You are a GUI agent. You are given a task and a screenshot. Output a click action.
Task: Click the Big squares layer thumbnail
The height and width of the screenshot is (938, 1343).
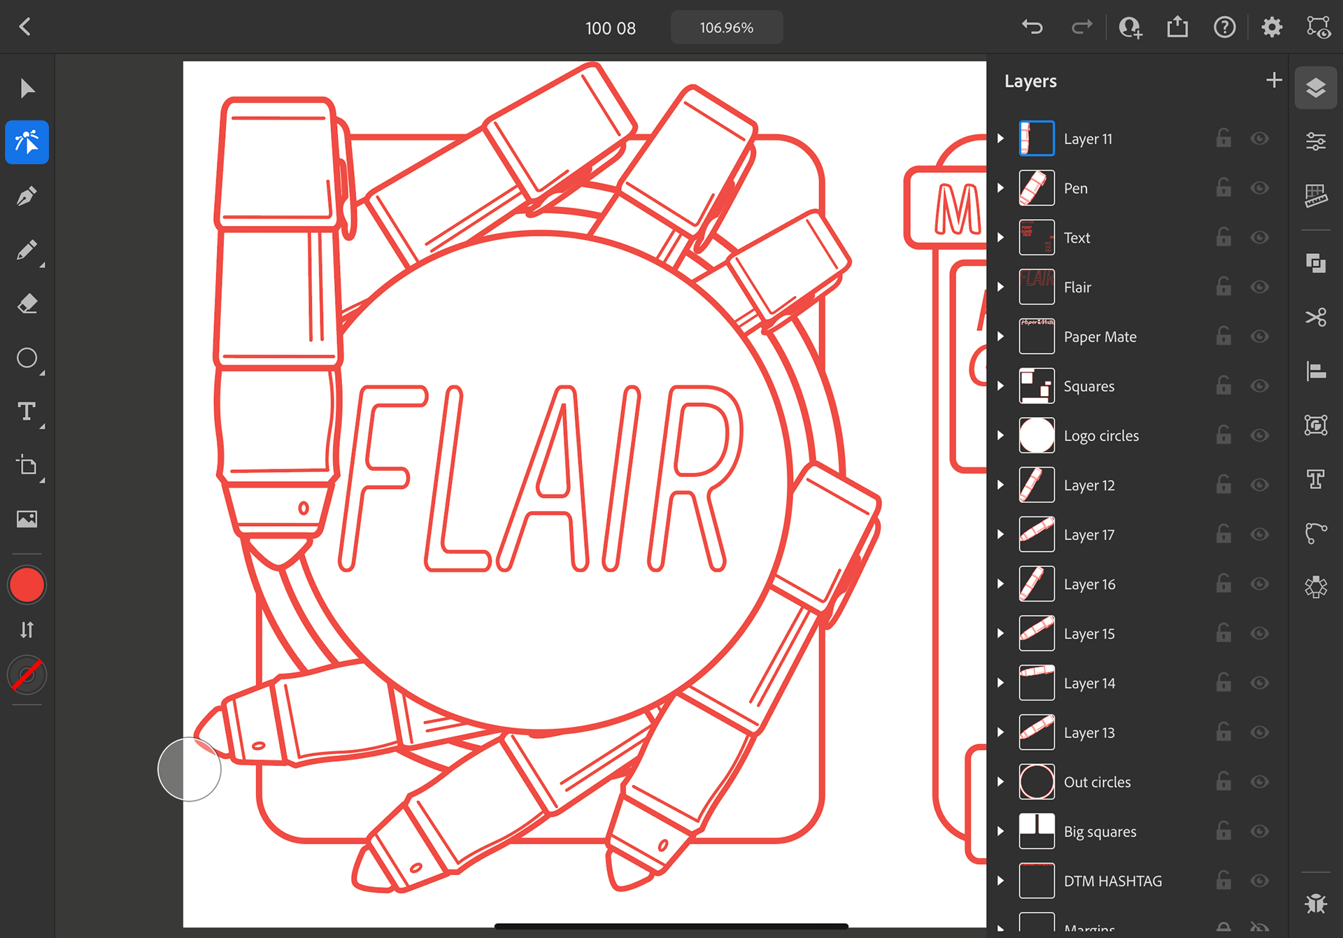click(1037, 831)
